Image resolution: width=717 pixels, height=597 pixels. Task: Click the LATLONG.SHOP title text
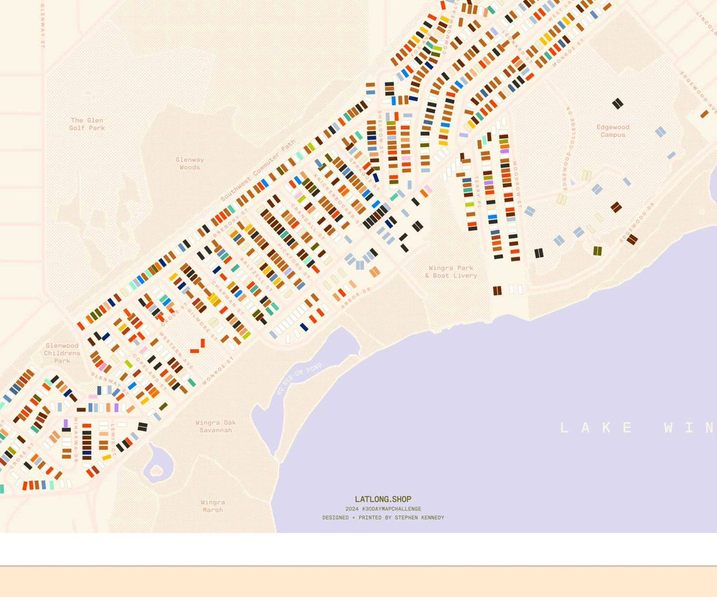coord(383,499)
